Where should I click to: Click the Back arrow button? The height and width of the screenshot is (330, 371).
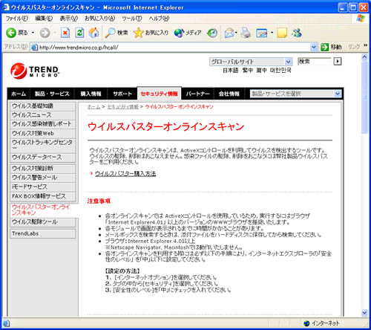pyautogui.click(x=11, y=33)
